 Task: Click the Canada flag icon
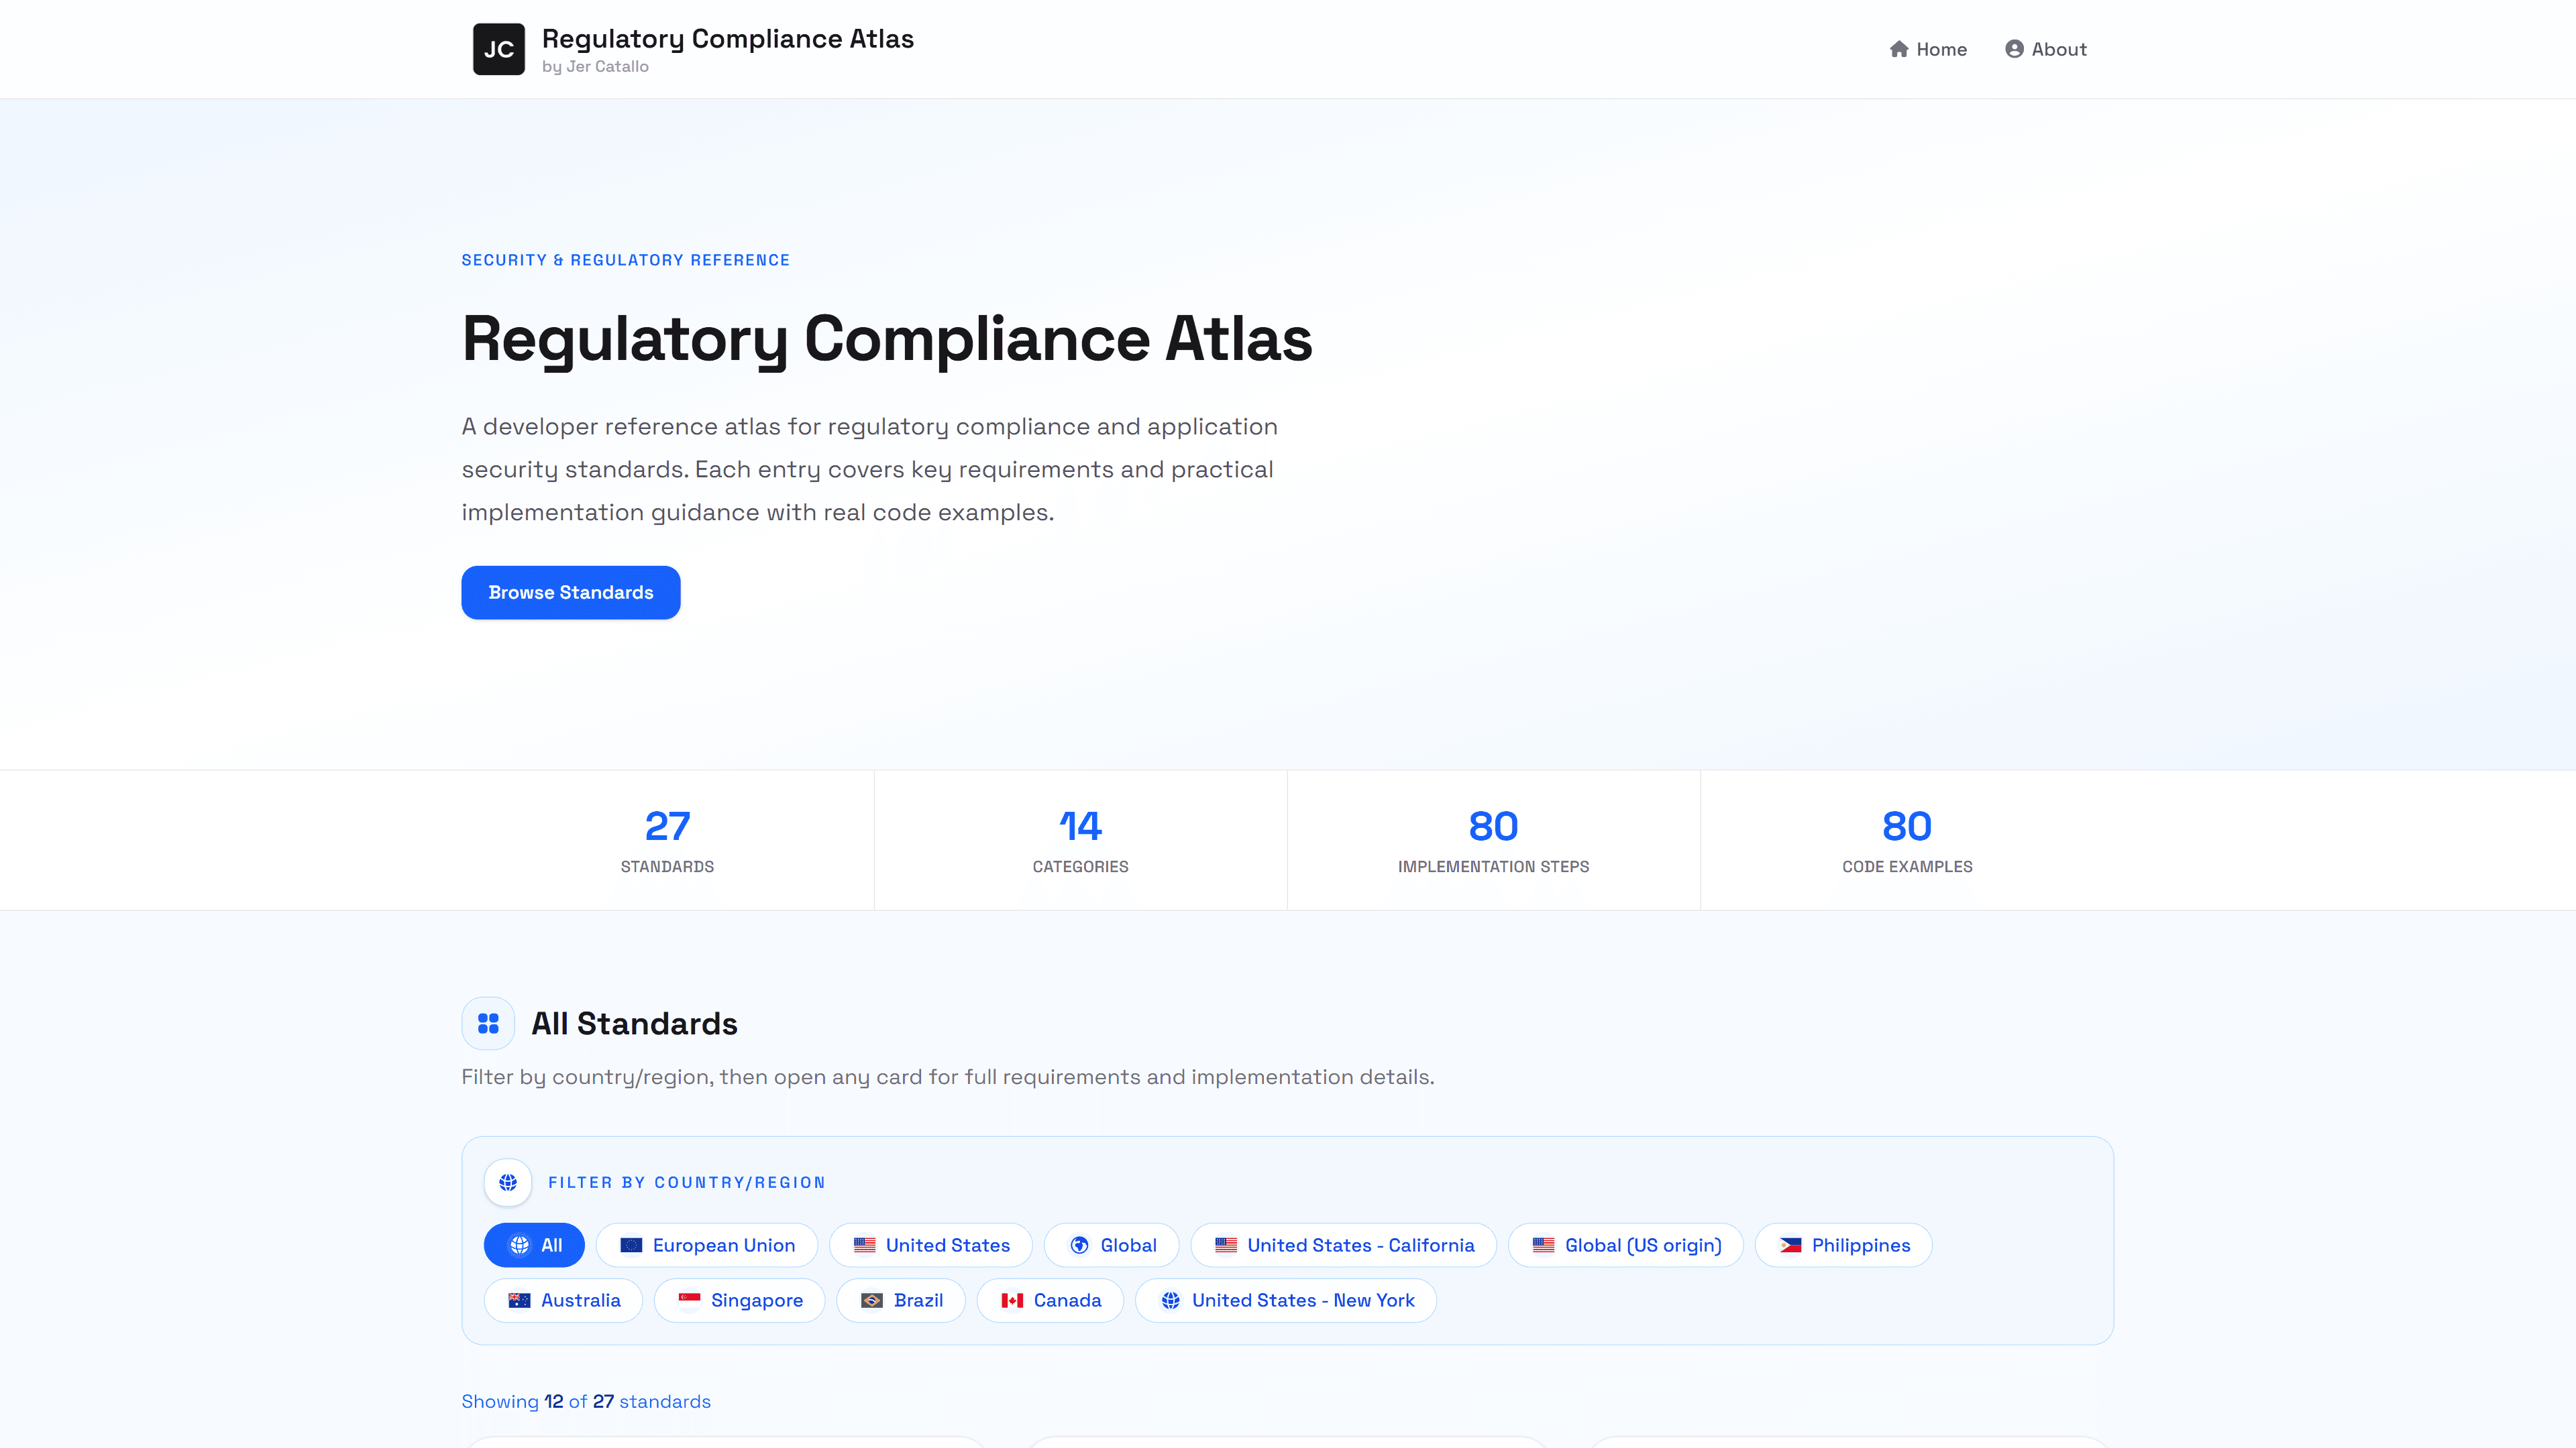tap(1012, 1300)
